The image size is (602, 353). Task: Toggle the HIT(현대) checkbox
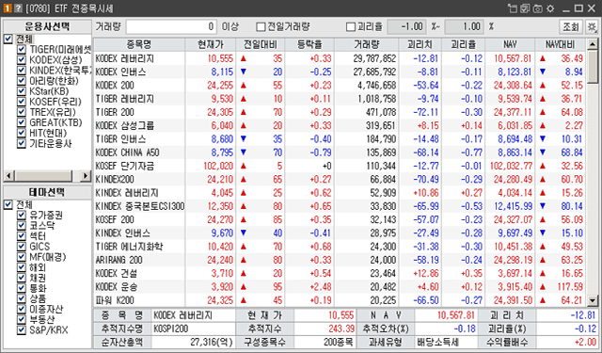pyautogui.click(x=22, y=133)
